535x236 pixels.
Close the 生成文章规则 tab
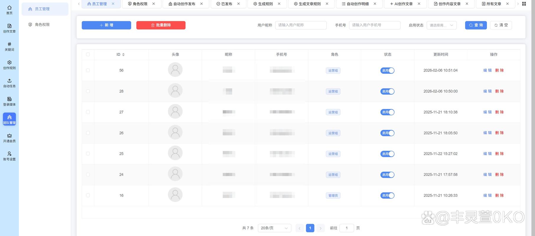pos(327,4)
